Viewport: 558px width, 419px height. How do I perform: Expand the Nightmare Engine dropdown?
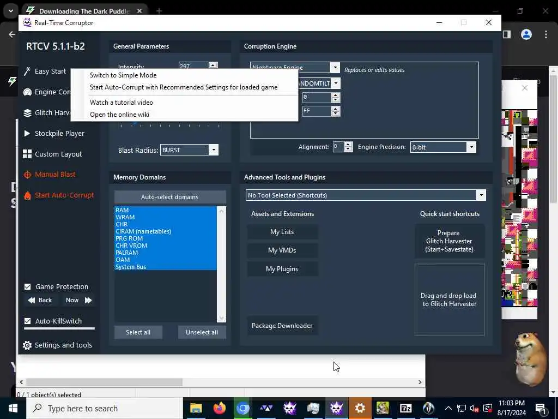(x=335, y=67)
